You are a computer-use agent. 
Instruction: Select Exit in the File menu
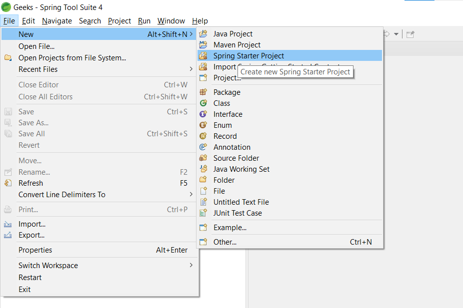click(98, 290)
